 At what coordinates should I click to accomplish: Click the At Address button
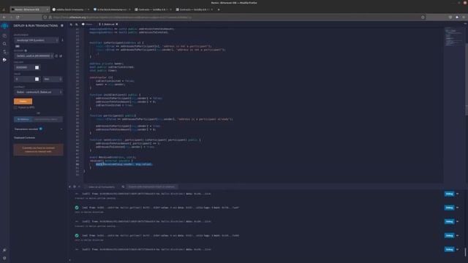23,119
